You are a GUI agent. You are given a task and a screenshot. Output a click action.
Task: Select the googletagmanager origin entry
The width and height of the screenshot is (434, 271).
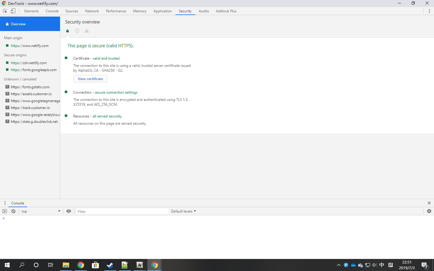(x=30, y=101)
